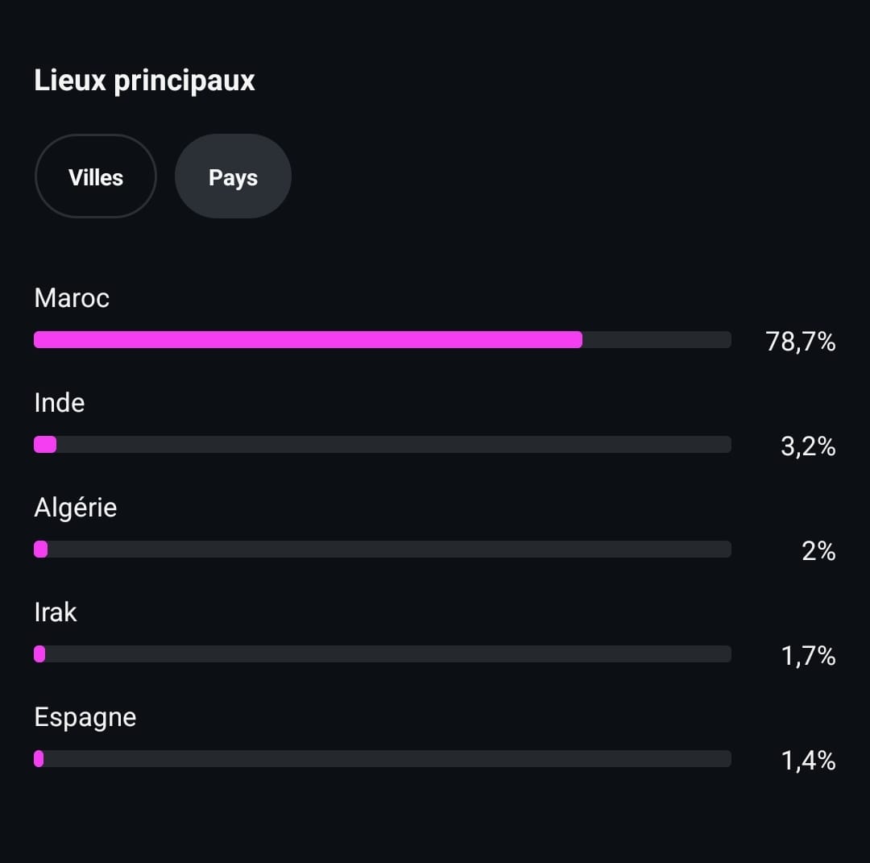870x863 pixels.
Task: Select the Irak country label
Action: 56,612
